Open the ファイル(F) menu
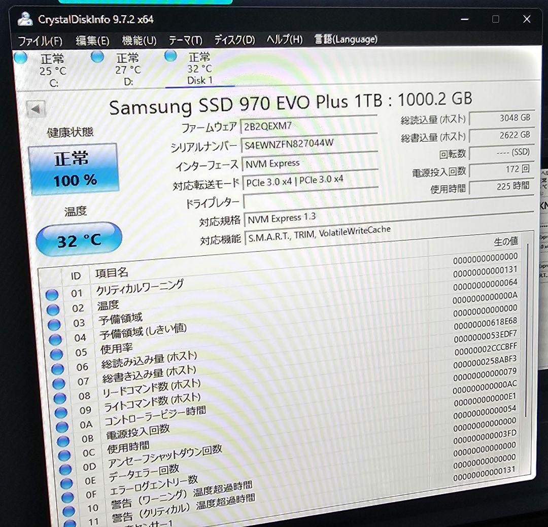This screenshot has height=527, width=548. 40,41
